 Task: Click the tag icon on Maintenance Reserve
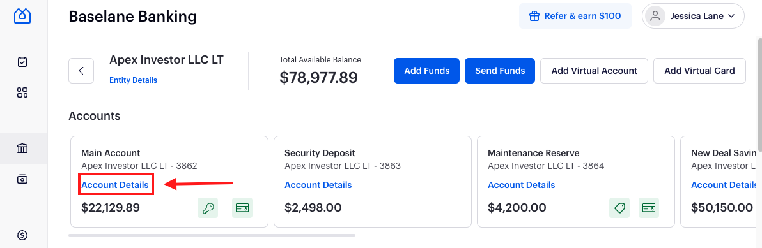619,208
